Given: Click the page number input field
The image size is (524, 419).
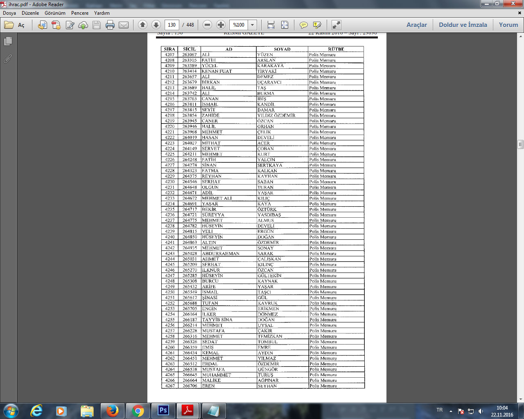Looking at the screenshot, I should [172, 25].
